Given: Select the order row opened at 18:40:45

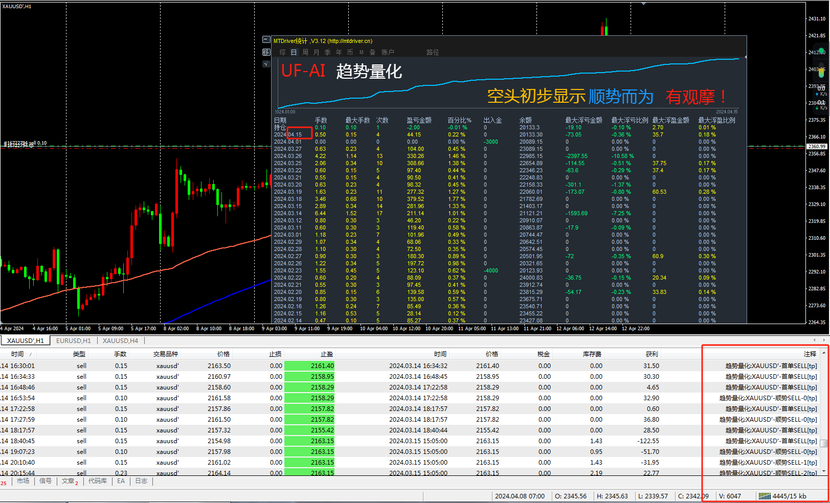Looking at the screenshot, I should click(409, 441).
